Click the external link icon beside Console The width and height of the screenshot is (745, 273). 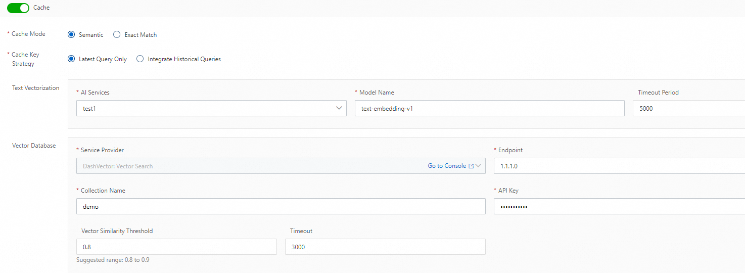click(471, 166)
